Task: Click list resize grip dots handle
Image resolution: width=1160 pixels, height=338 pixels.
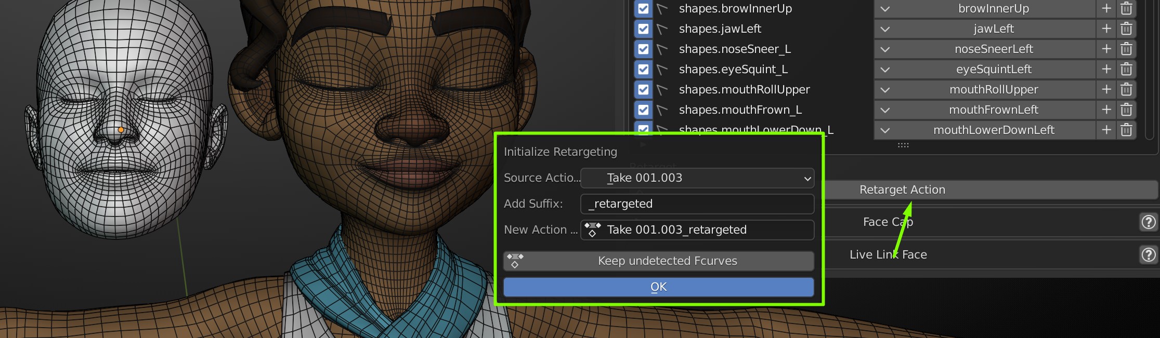Action: tap(903, 145)
